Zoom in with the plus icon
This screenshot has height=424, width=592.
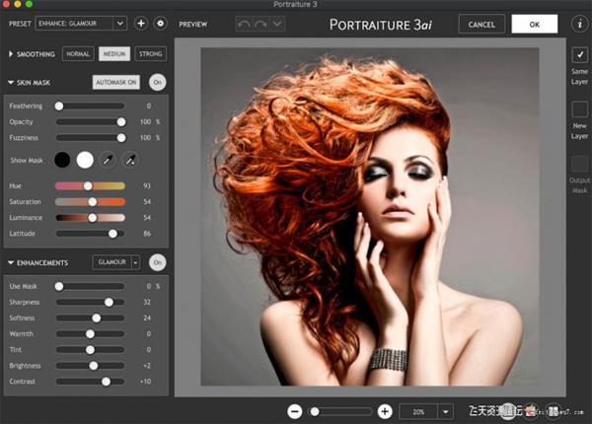pyautogui.click(x=385, y=411)
